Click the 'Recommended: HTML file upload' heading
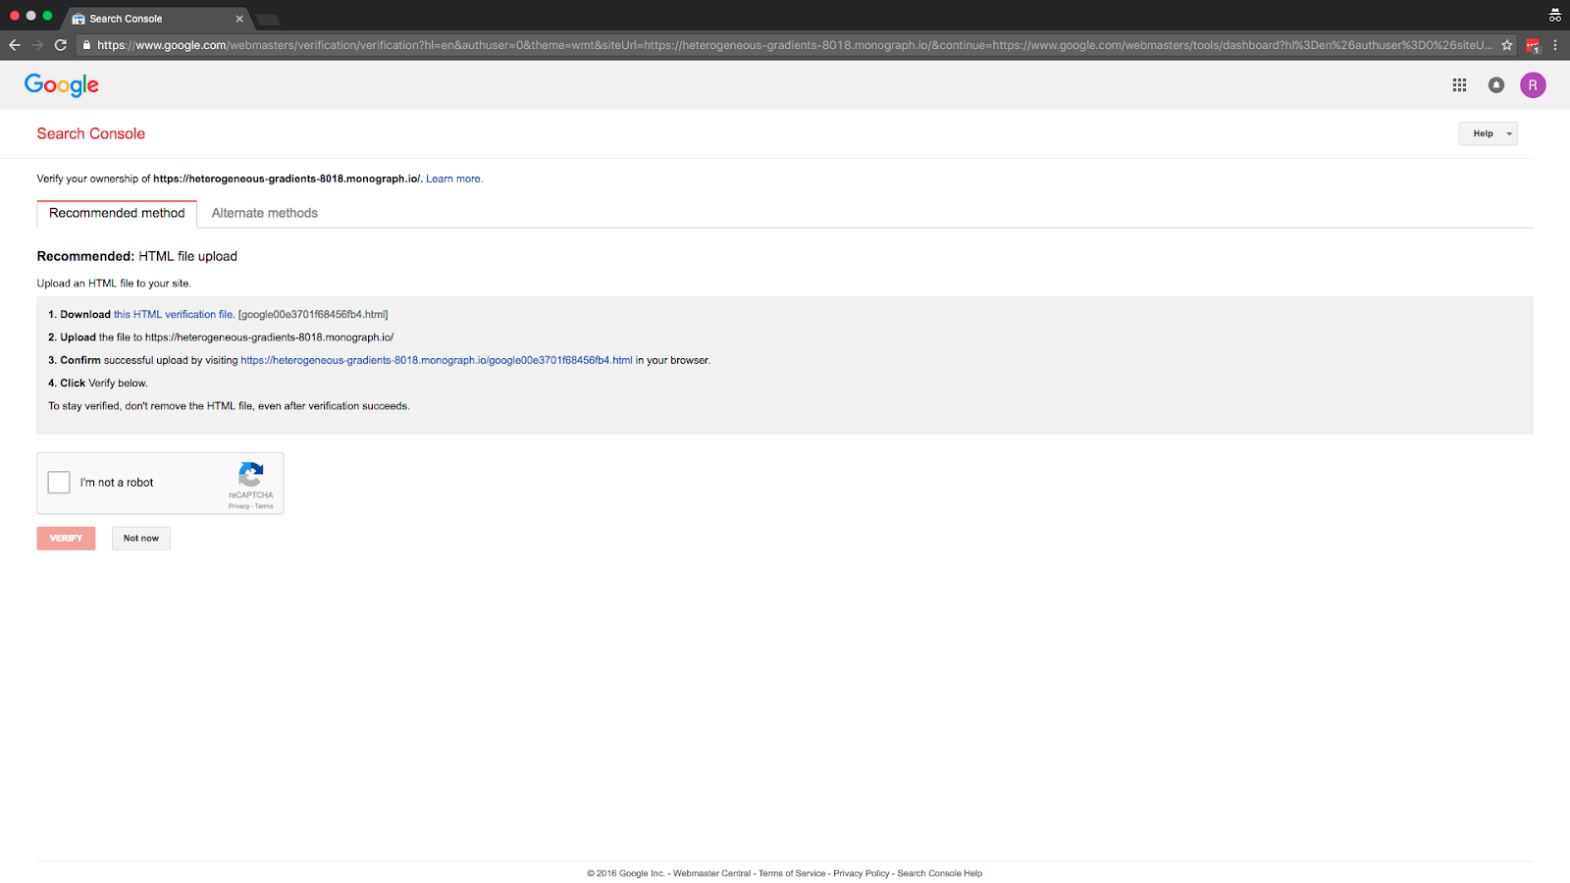 pyautogui.click(x=137, y=256)
